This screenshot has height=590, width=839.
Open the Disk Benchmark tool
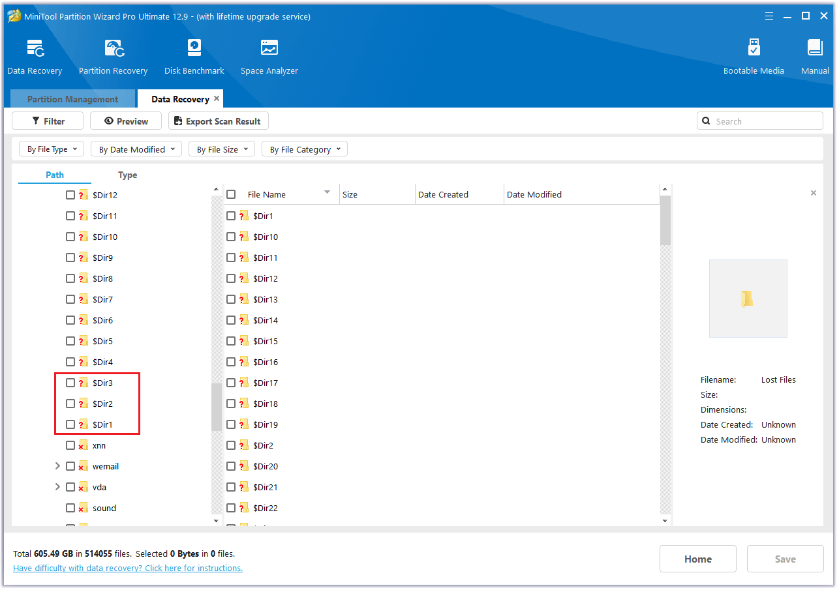[194, 48]
